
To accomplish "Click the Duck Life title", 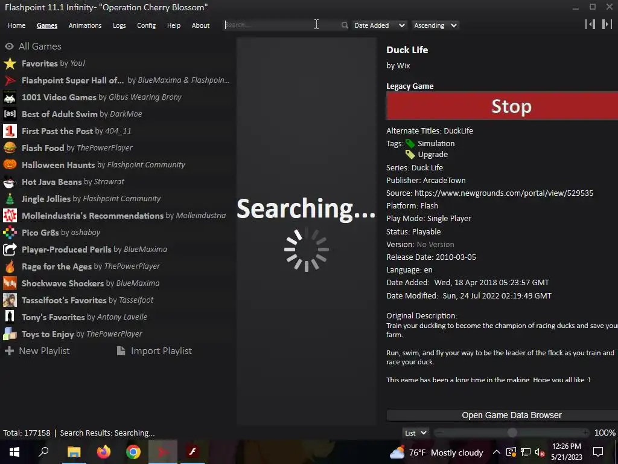I will click(x=407, y=50).
